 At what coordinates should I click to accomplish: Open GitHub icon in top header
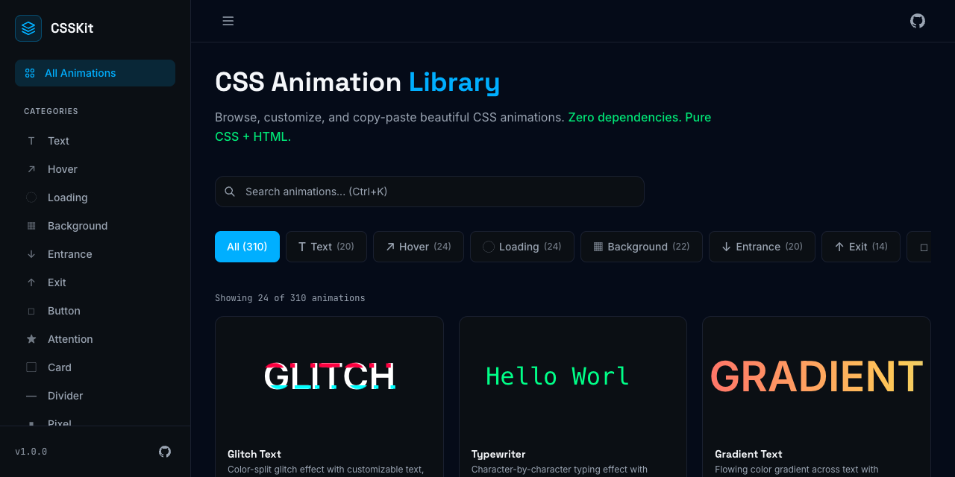click(918, 21)
